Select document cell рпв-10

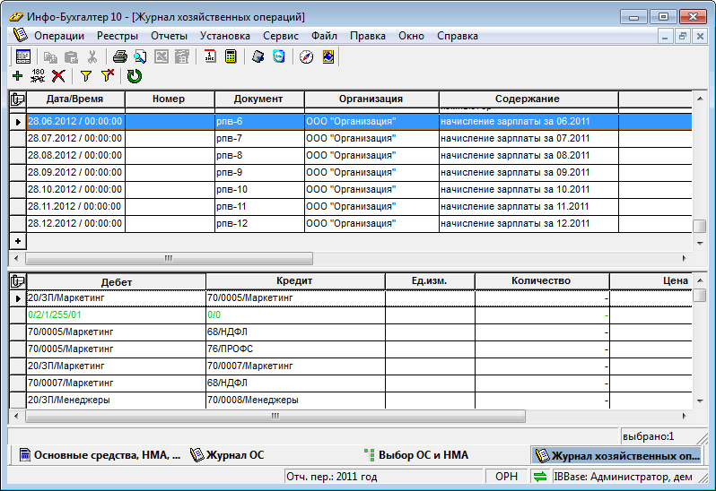pyautogui.click(x=259, y=190)
